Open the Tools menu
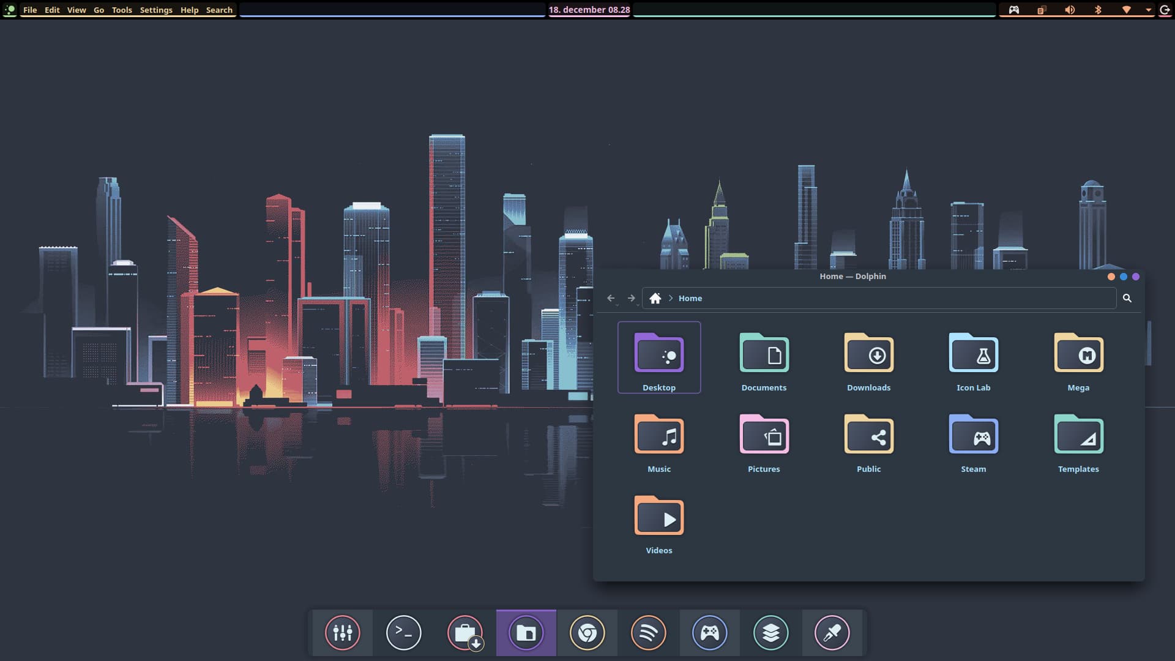This screenshot has width=1175, height=661. pos(122,10)
